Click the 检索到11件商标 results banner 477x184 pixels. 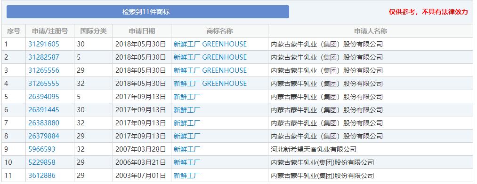click(148, 12)
